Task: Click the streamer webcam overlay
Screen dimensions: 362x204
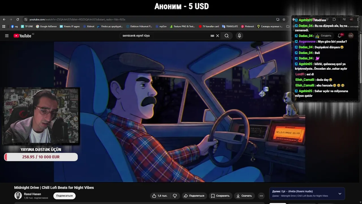Action: (x=41, y=116)
